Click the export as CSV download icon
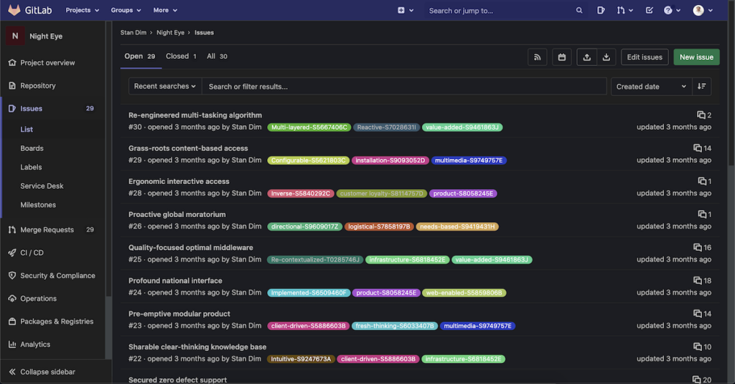 point(606,57)
